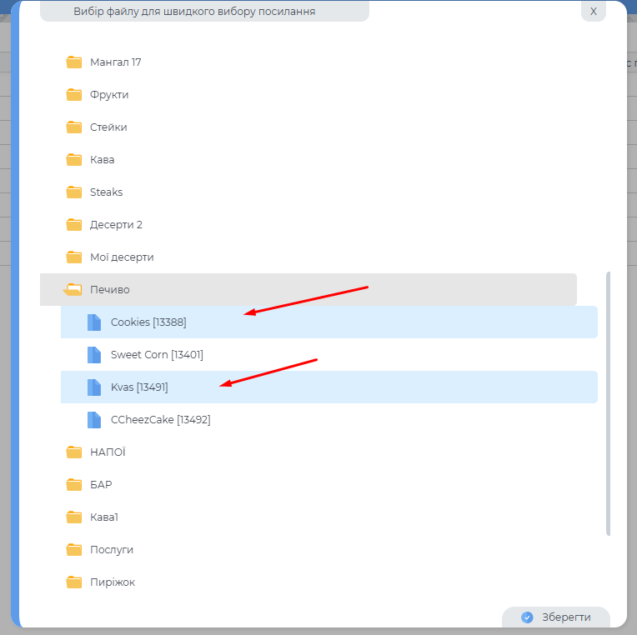Click the file icon beside Sweet Corn [13401]

[94, 355]
